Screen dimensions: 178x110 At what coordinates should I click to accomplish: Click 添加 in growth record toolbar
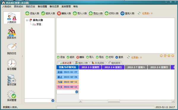(61, 57)
